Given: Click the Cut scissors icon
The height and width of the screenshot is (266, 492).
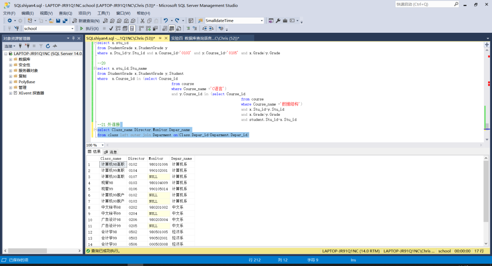Looking at the screenshot, I should (x=143, y=20).
